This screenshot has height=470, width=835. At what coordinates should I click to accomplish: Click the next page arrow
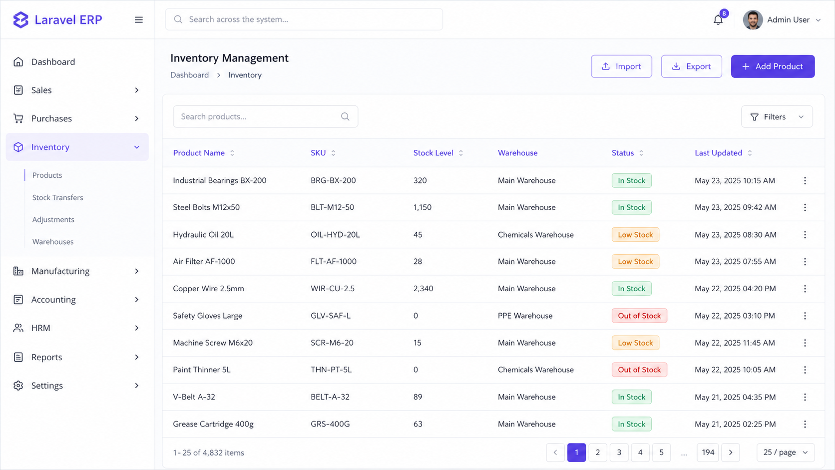point(731,452)
